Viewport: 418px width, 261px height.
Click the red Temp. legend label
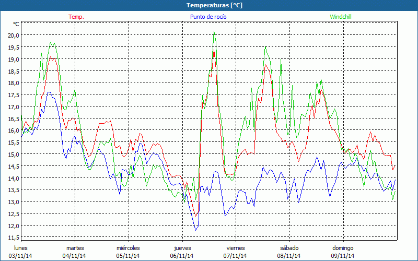[x=76, y=17]
